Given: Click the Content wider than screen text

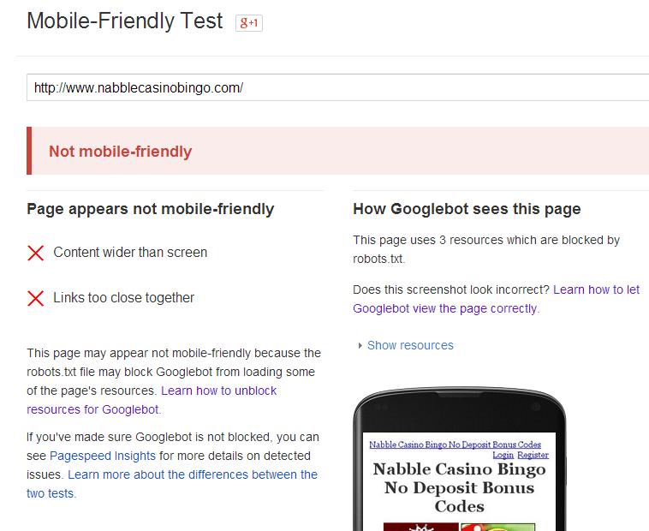Looking at the screenshot, I should [130, 253].
